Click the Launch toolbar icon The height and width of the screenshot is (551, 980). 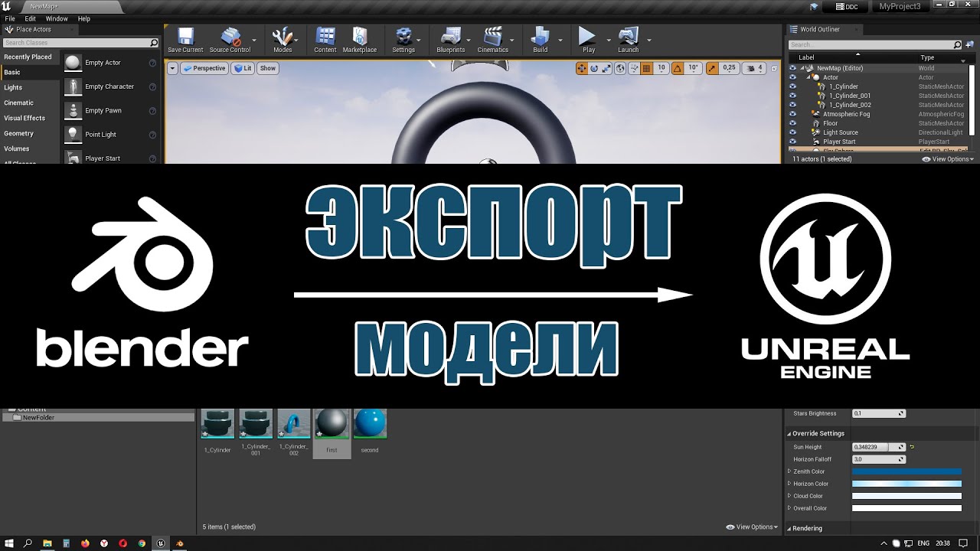628,40
